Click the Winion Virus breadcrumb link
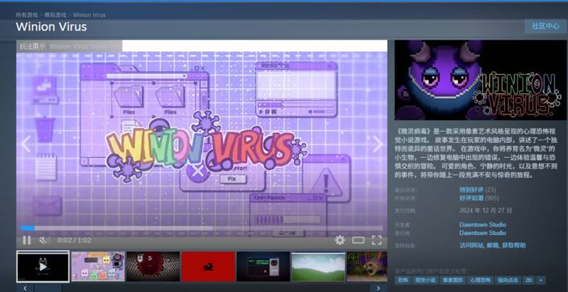The width and height of the screenshot is (568, 292). [89, 15]
